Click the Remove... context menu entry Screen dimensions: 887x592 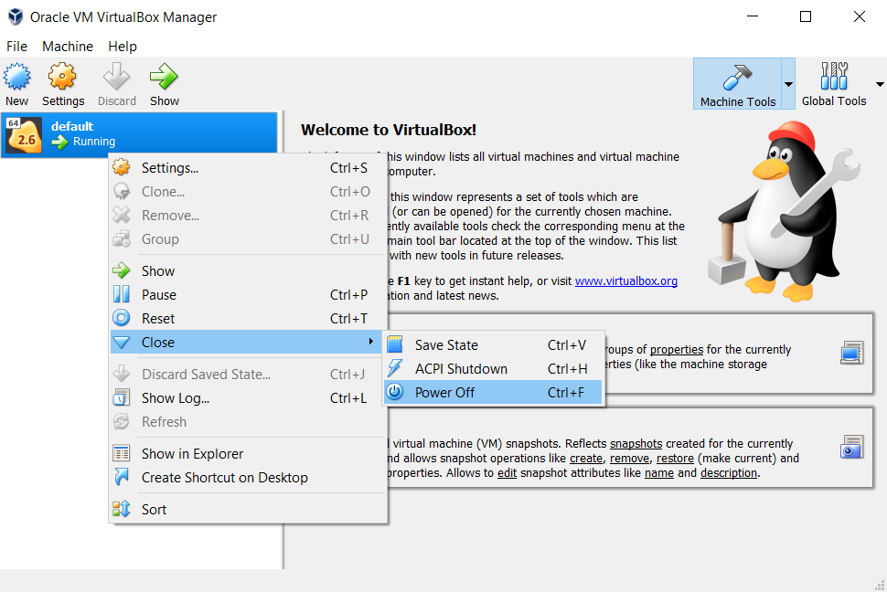pos(248,216)
